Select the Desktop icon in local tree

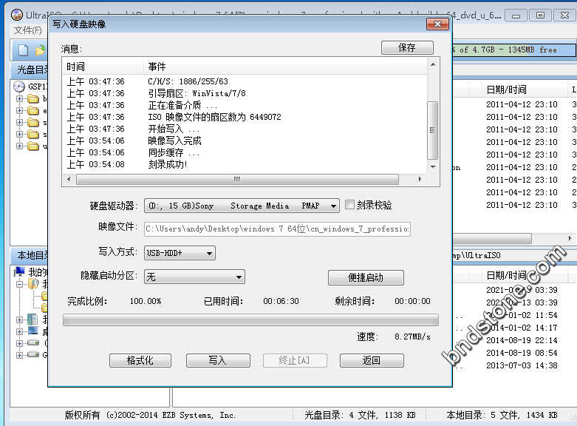click(33, 331)
